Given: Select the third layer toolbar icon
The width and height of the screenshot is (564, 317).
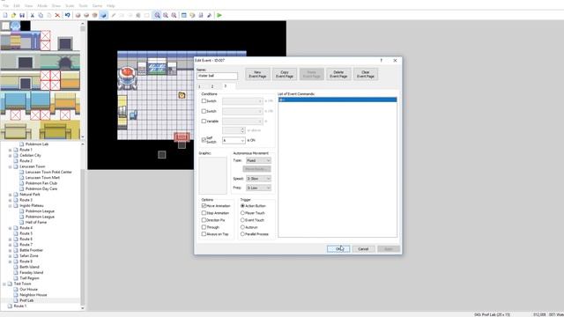Looking at the screenshot, I should [94, 15].
